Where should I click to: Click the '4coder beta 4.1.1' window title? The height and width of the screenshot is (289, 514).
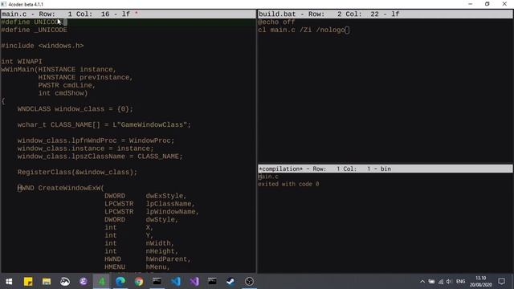coord(26,4)
